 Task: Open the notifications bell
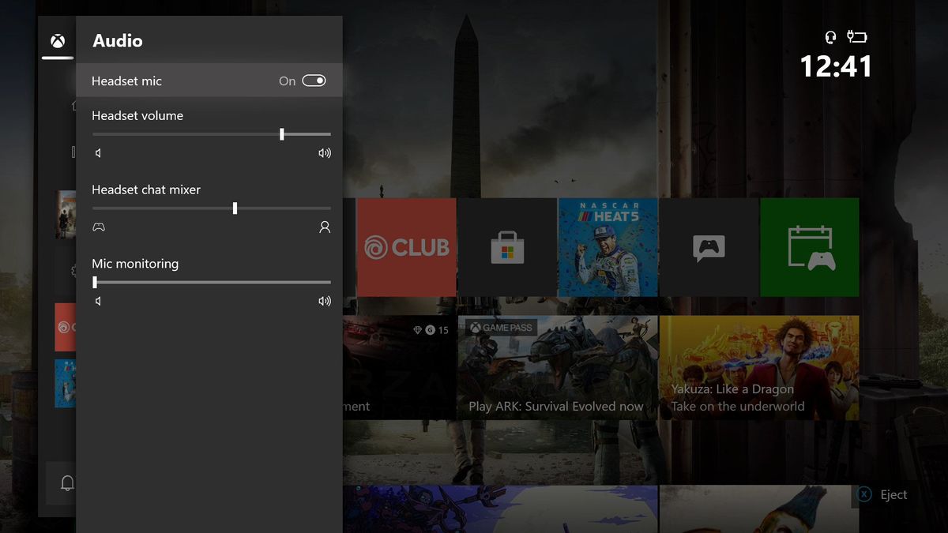[x=66, y=482]
